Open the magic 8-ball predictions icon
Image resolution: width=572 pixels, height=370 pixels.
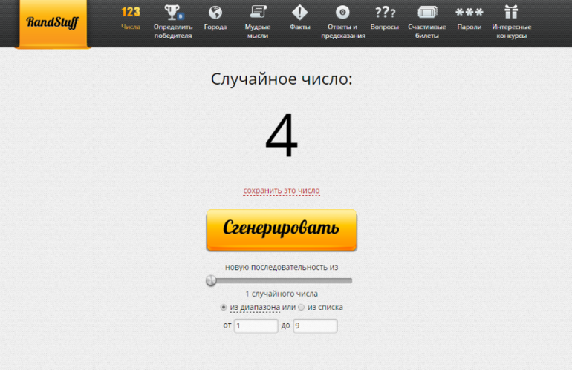click(x=342, y=13)
